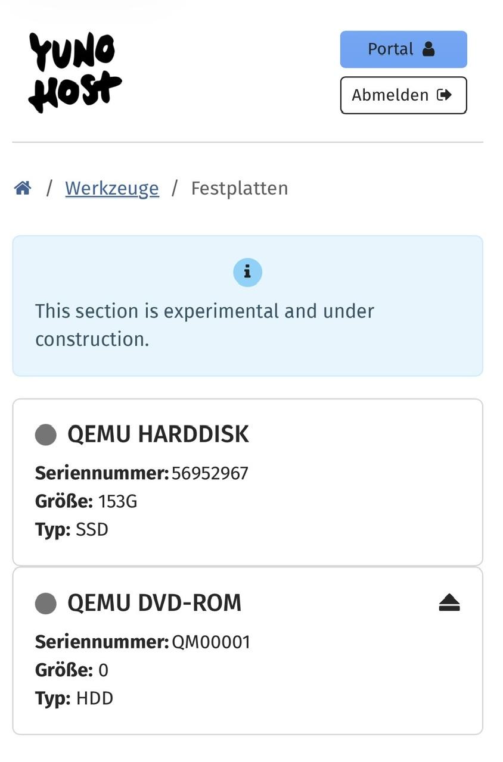
Task: Eject the QEMU DVD-ROM drive
Action: click(x=449, y=603)
